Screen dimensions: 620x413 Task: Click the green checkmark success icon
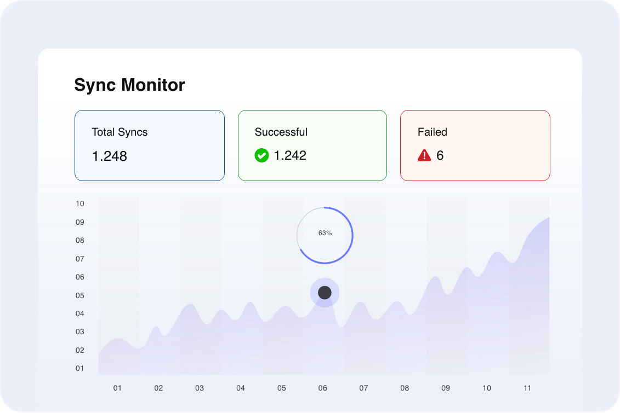(261, 156)
